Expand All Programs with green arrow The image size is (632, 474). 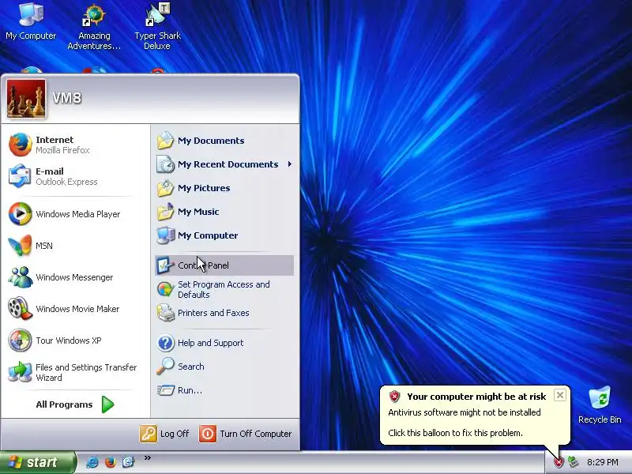tap(75, 404)
